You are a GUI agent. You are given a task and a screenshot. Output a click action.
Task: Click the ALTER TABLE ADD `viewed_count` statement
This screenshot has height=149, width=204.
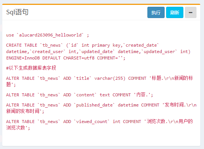tap(99, 125)
